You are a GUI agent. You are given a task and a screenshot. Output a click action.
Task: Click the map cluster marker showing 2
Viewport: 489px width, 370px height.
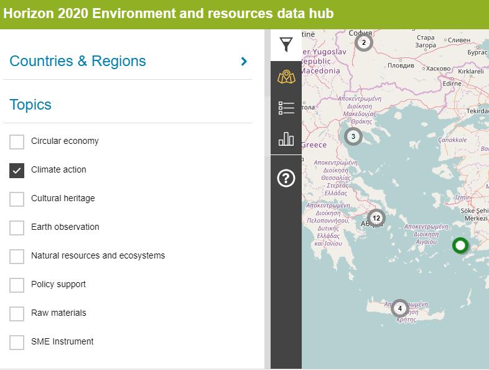coord(363,42)
